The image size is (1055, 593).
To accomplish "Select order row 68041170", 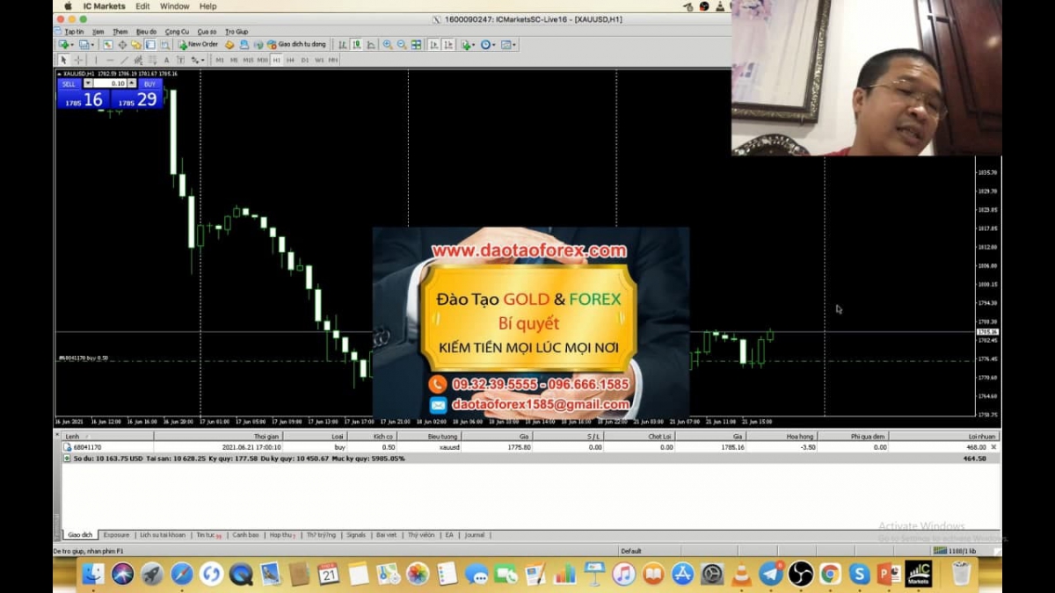I will point(527,447).
